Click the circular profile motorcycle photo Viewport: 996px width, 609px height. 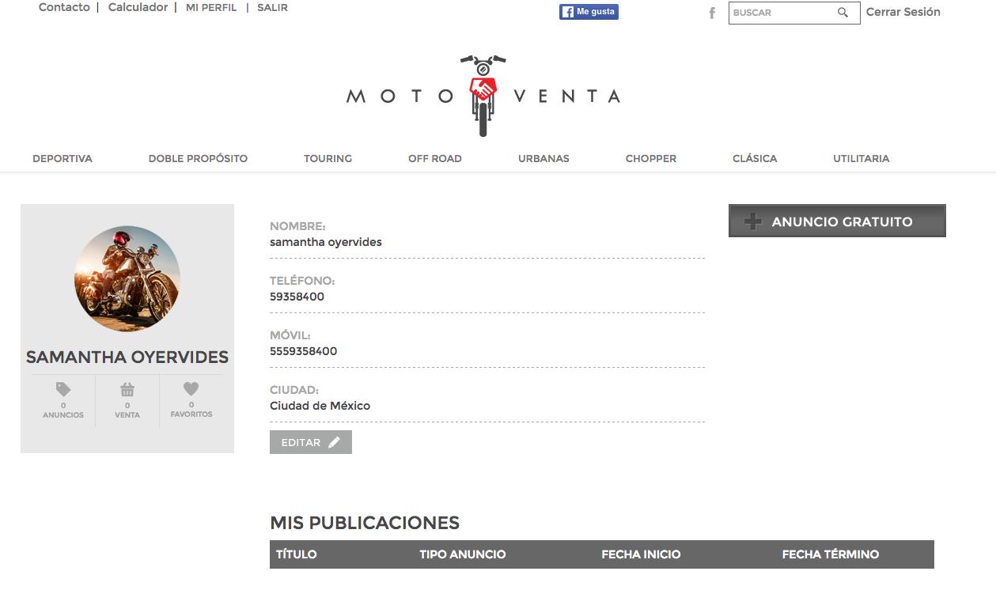point(127,278)
